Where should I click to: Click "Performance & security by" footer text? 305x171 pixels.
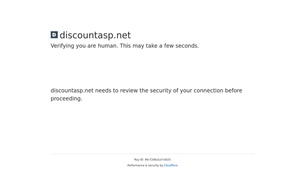tap(145, 165)
